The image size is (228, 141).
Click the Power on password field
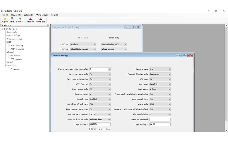tap(160, 120)
